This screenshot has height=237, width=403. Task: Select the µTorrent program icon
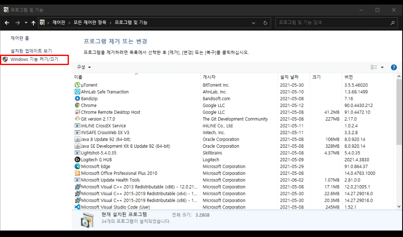77,85
